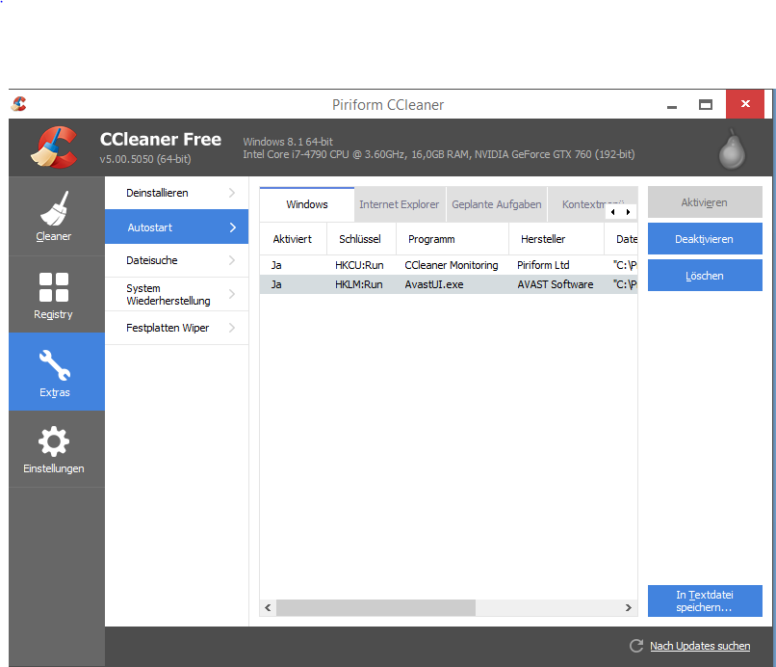Open Dateisuche in the Extras menu
The height and width of the screenshot is (667, 776).
pos(177,260)
